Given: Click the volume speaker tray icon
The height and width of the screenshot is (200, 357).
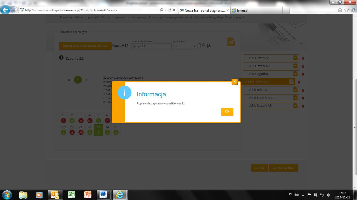Looking at the screenshot, I should (x=328, y=195).
